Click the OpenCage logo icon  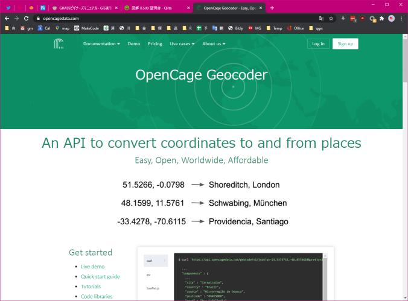(x=59, y=43)
